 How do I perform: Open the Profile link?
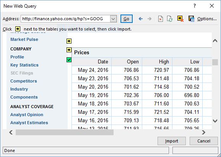(17, 57)
